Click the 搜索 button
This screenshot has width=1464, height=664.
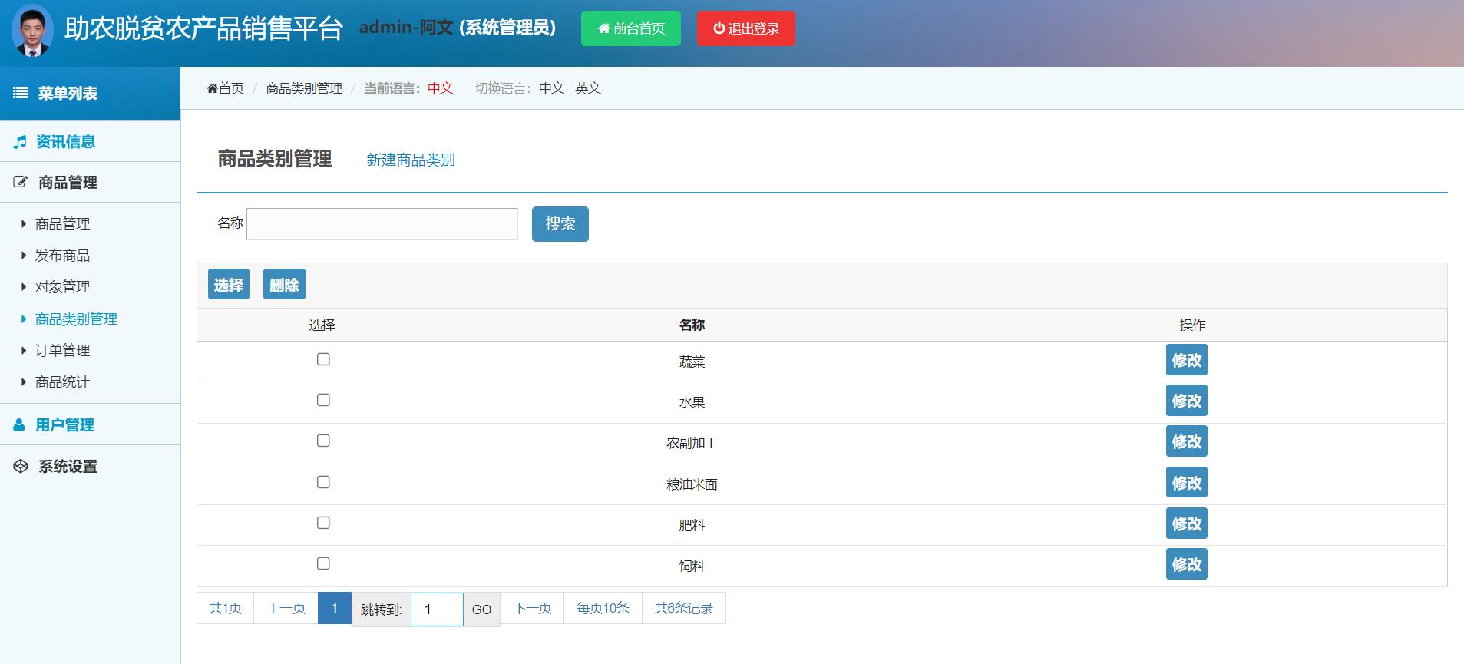[560, 224]
